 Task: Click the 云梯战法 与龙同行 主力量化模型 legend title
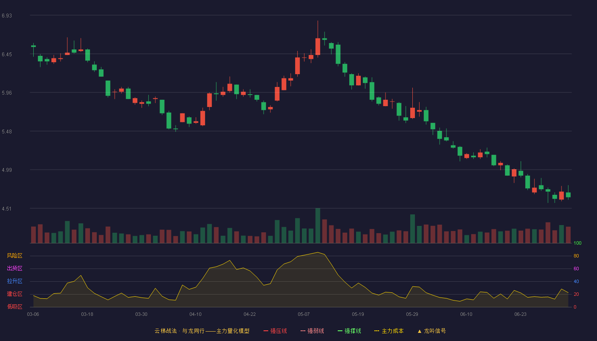(x=202, y=331)
